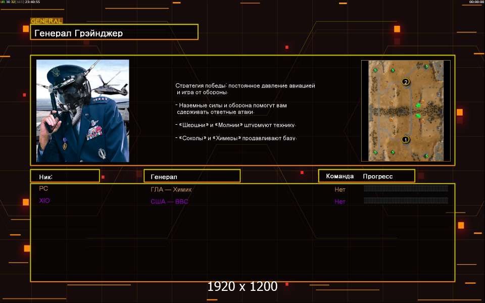Select player XIO in the list
Image resolution: width=485 pixels, height=303 pixels.
tap(45, 200)
